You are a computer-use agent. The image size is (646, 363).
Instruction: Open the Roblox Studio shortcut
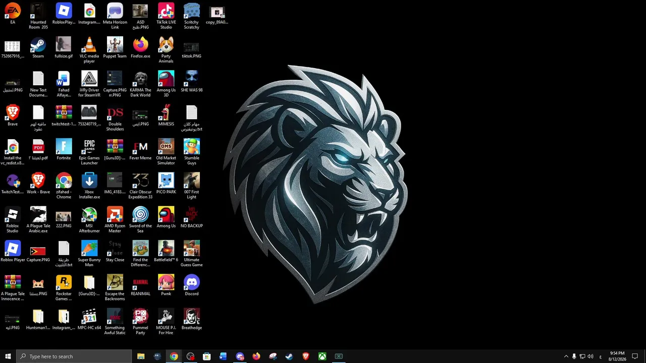(x=13, y=219)
